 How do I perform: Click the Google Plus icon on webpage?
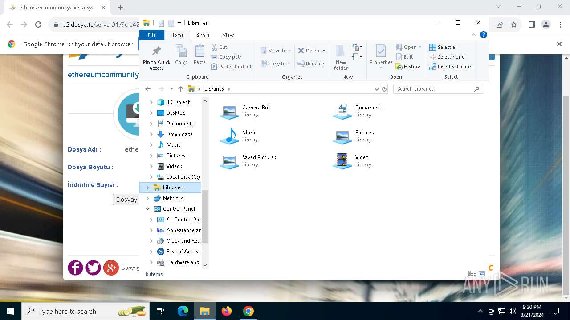(111, 268)
